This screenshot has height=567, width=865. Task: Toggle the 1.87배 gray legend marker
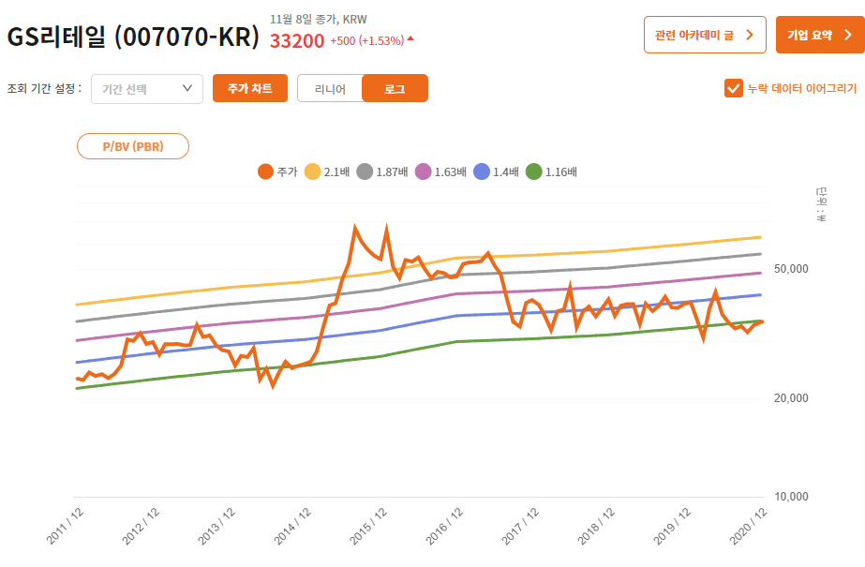click(365, 172)
